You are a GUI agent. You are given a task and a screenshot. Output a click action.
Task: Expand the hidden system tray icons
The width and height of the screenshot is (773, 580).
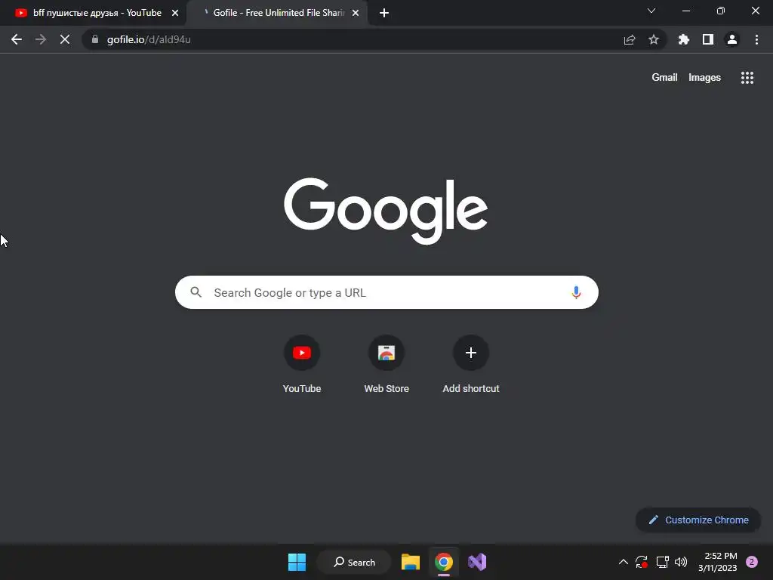(623, 562)
